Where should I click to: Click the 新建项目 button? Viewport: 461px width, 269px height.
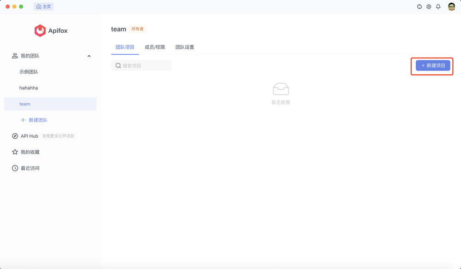431,65
